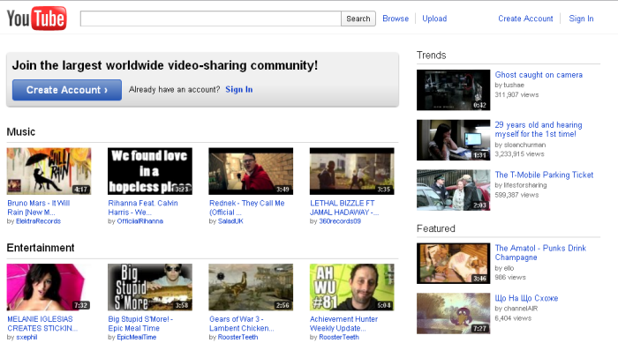Click the Music section heading
Image resolution: width=618 pixels, height=343 pixels.
coord(21,131)
